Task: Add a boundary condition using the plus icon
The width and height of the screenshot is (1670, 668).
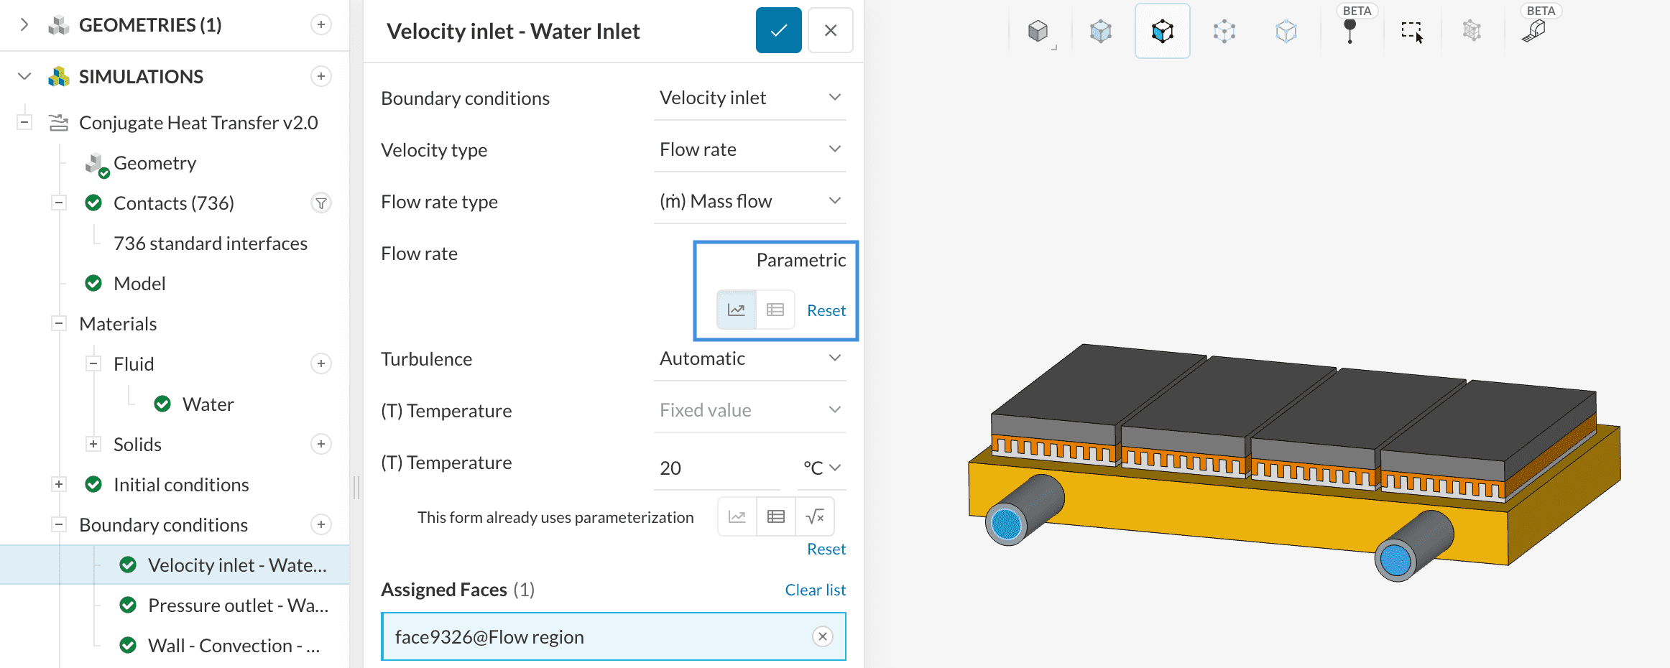Action: point(320,524)
